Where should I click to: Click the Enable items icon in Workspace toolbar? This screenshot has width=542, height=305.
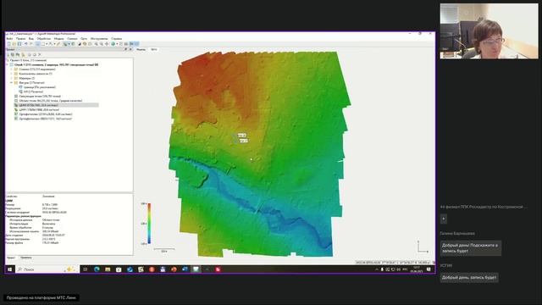pos(30,54)
